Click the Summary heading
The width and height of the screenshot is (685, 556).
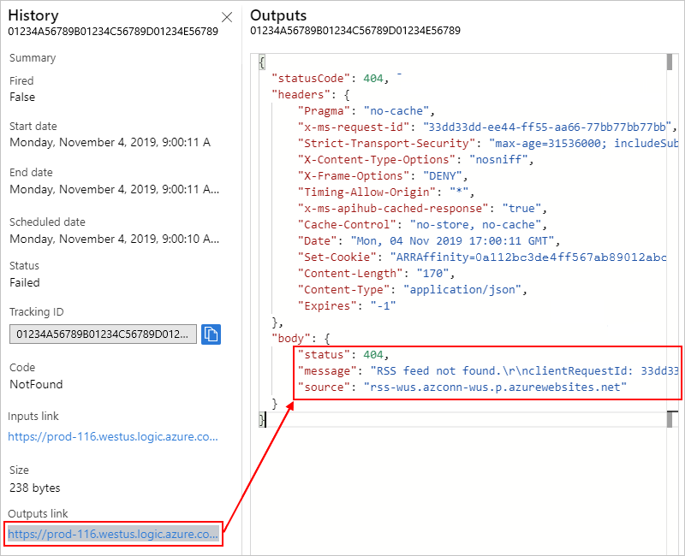33,58
